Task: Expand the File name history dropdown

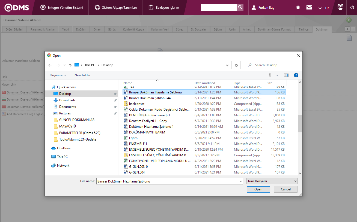Action: [240, 181]
